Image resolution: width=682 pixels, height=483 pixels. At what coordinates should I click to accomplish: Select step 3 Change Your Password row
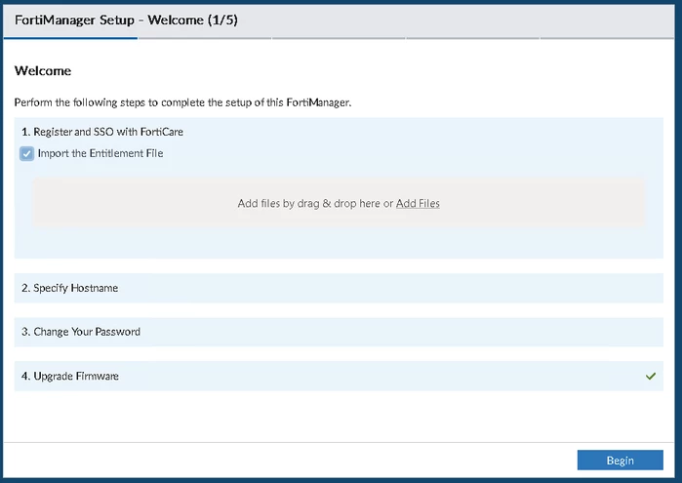(339, 332)
